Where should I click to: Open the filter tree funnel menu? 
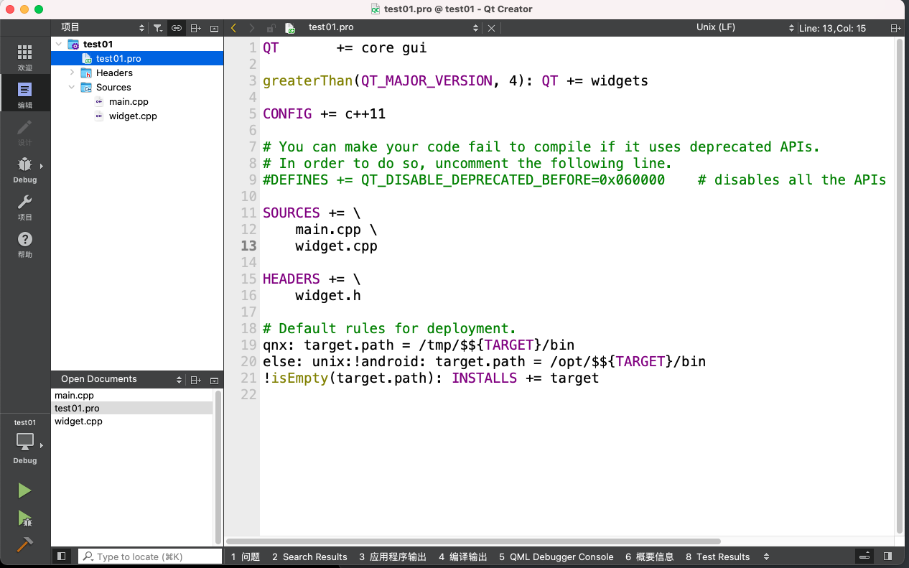[x=158, y=28]
